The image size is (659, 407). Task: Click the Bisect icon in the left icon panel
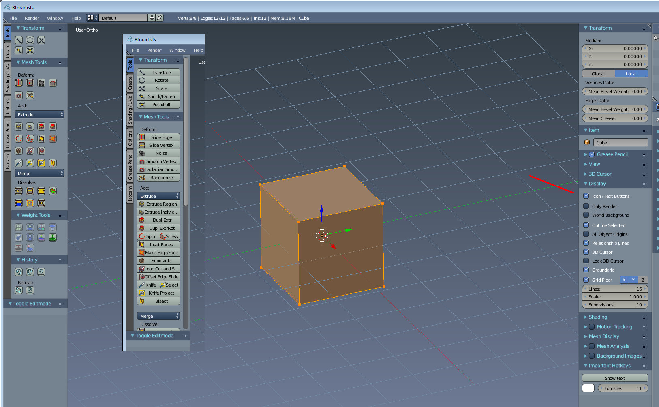coord(53,163)
